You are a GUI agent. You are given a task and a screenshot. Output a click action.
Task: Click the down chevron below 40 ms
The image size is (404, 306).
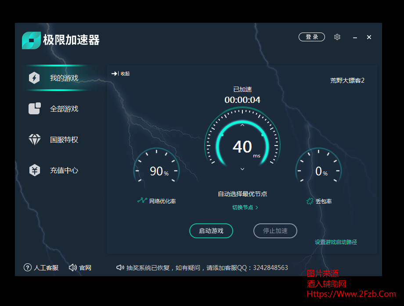coord(242,169)
